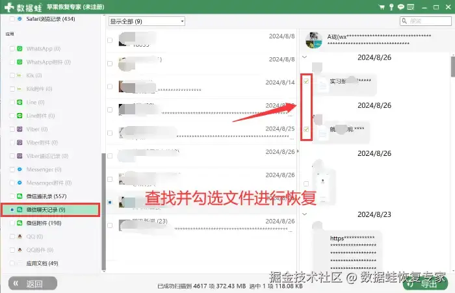455x293 pixels.
Task: Tick the 微信附件 (198) checkbox
Action: click(x=12, y=223)
